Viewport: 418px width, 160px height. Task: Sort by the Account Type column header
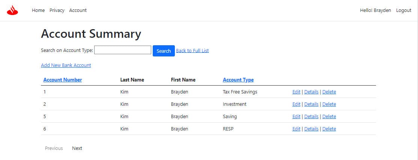[238, 80]
